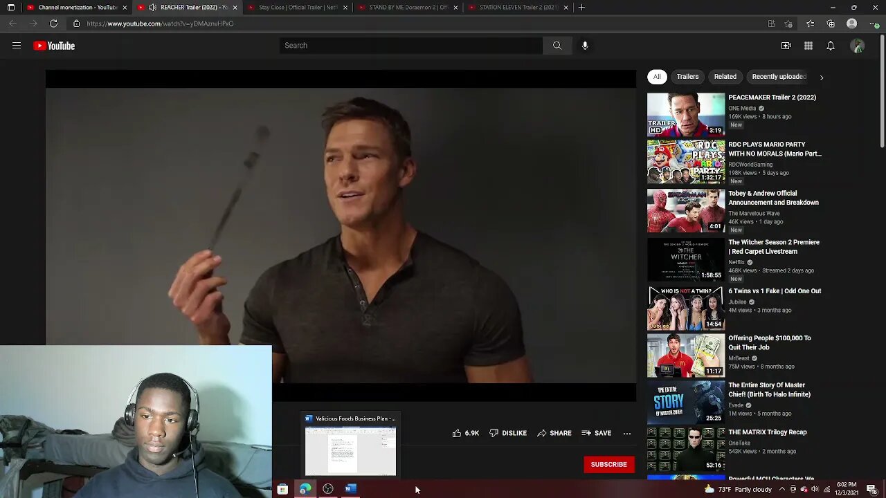Open the YouTube apps grid

click(x=808, y=46)
